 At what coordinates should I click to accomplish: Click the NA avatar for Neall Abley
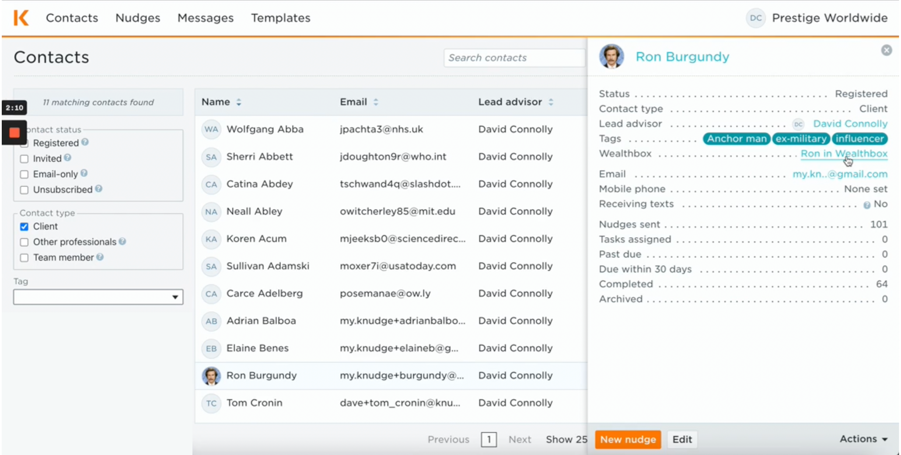pyautogui.click(x=211, y=212)
